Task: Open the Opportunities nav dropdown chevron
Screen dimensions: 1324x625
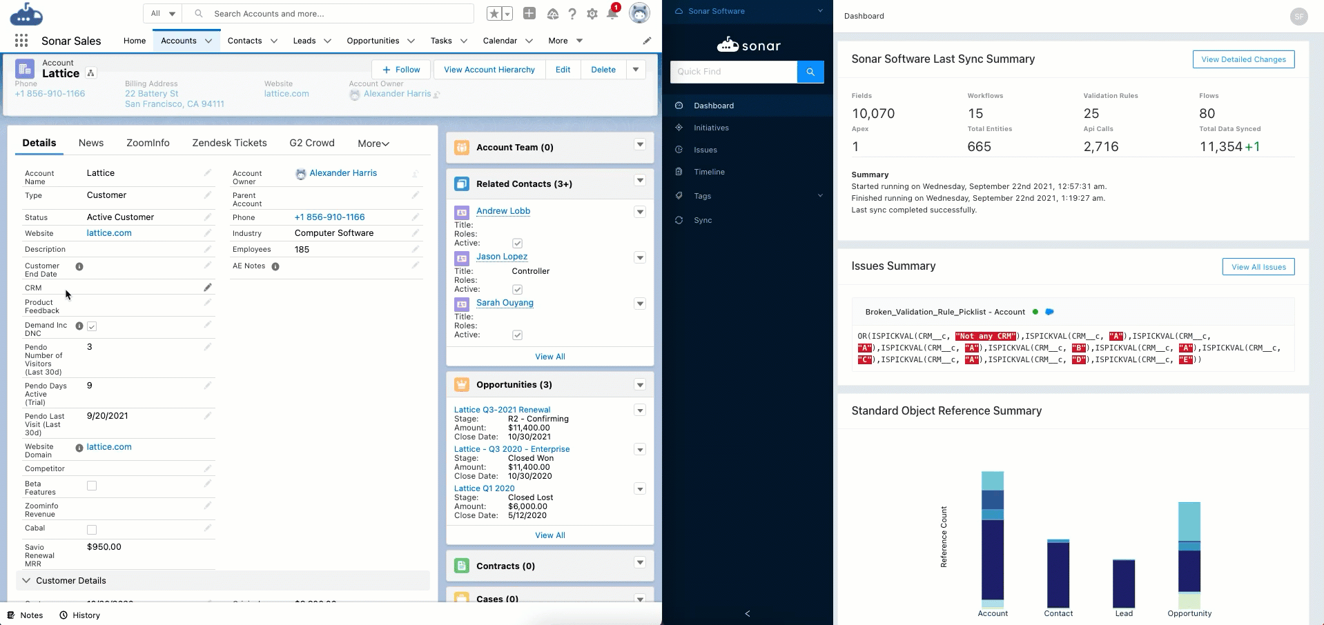Action: click(411, 41)
